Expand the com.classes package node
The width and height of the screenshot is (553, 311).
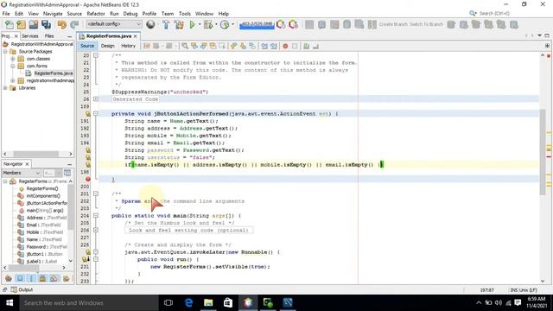(x=13, y=59)
